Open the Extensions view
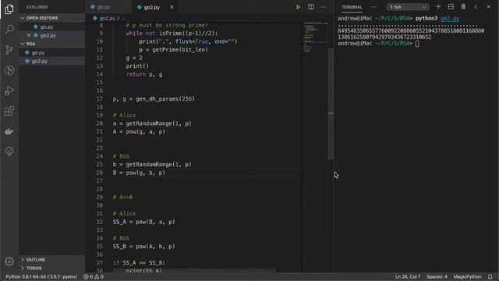This screenshot has width=499, height=281. [x=9, y=111]
